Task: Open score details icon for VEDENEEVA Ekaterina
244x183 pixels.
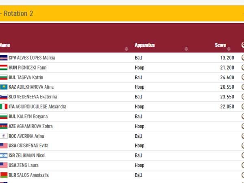Action: (242, 97)
